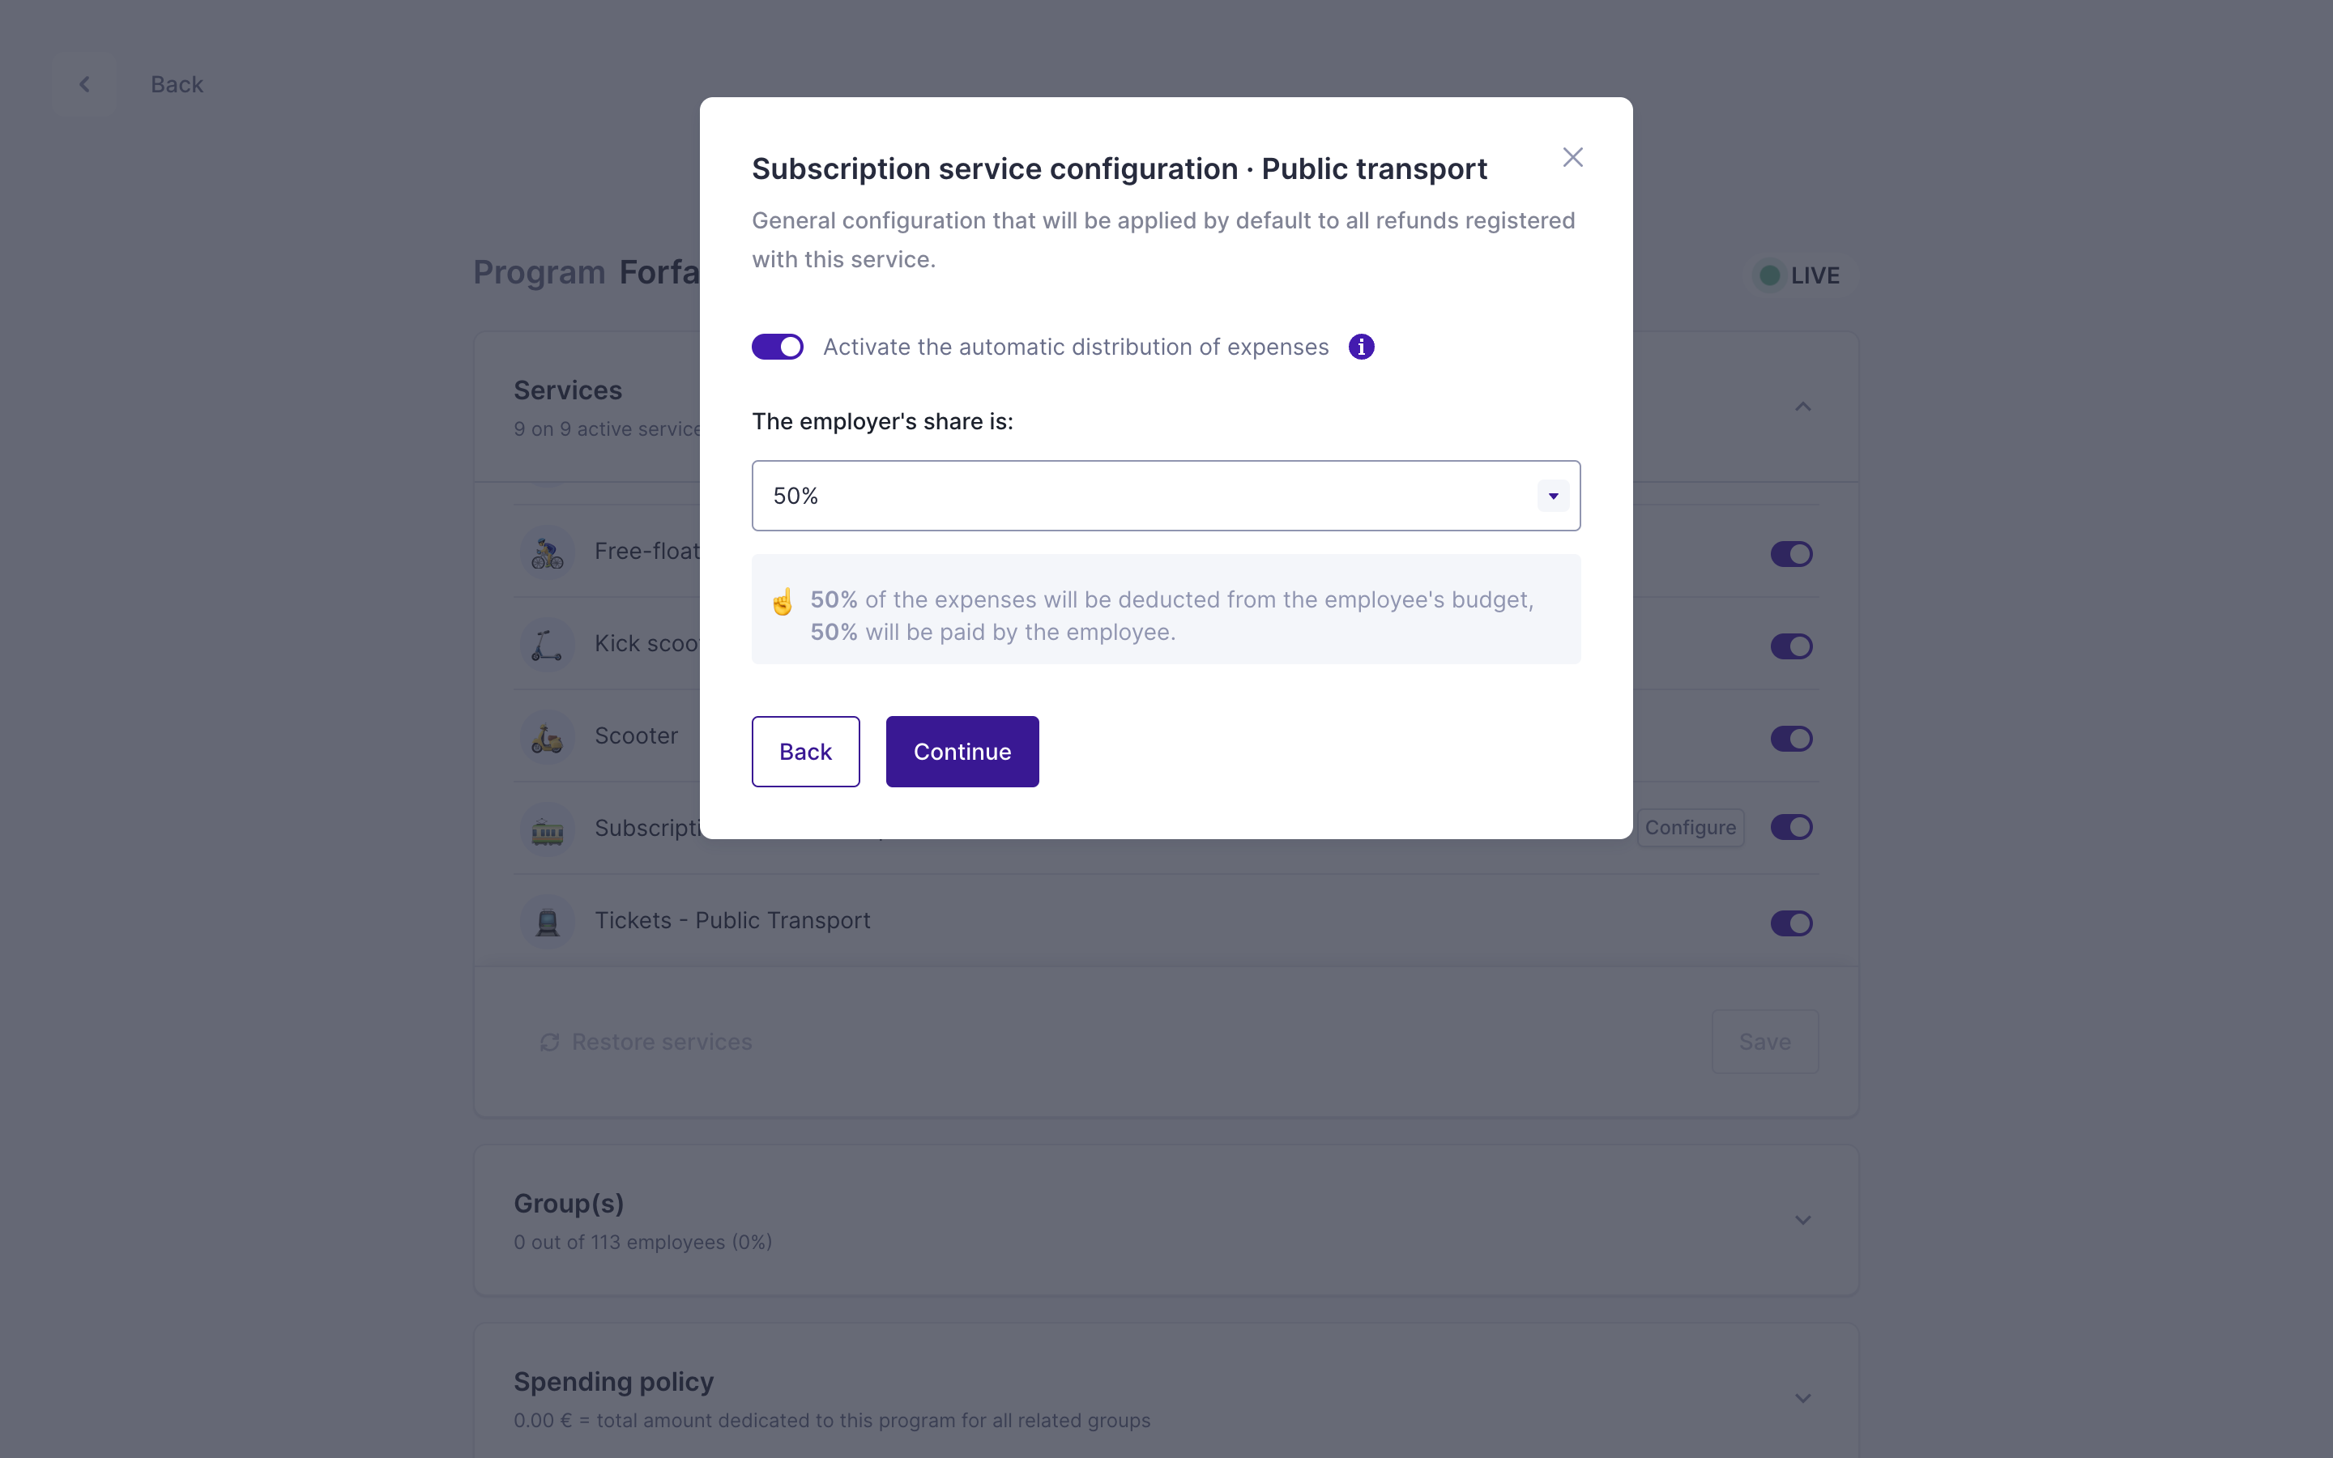Click the Scooter service icon
The image size is (2333, 1458).
pos(548,738)
